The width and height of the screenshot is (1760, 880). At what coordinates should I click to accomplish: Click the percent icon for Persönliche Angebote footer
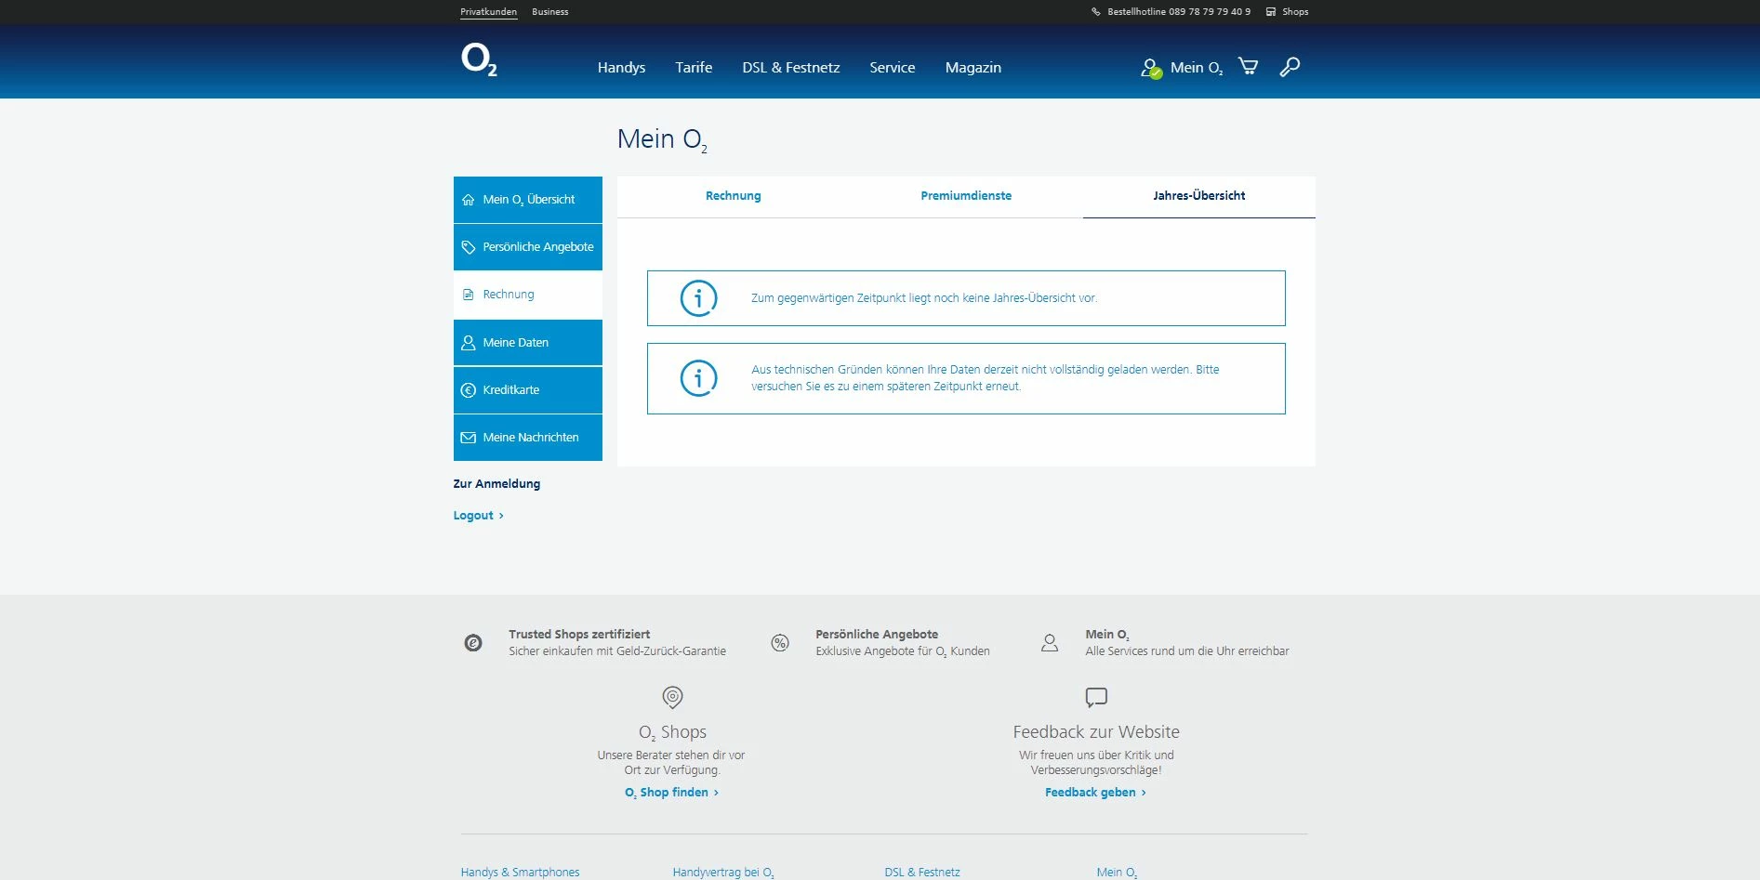pyautogui.click(x=780, y=642)
